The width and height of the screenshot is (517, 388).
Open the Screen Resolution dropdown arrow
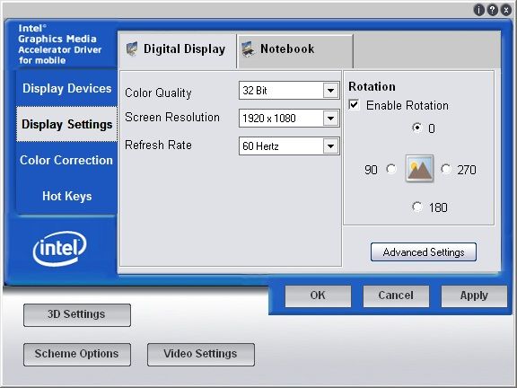(x=330, y=119)
